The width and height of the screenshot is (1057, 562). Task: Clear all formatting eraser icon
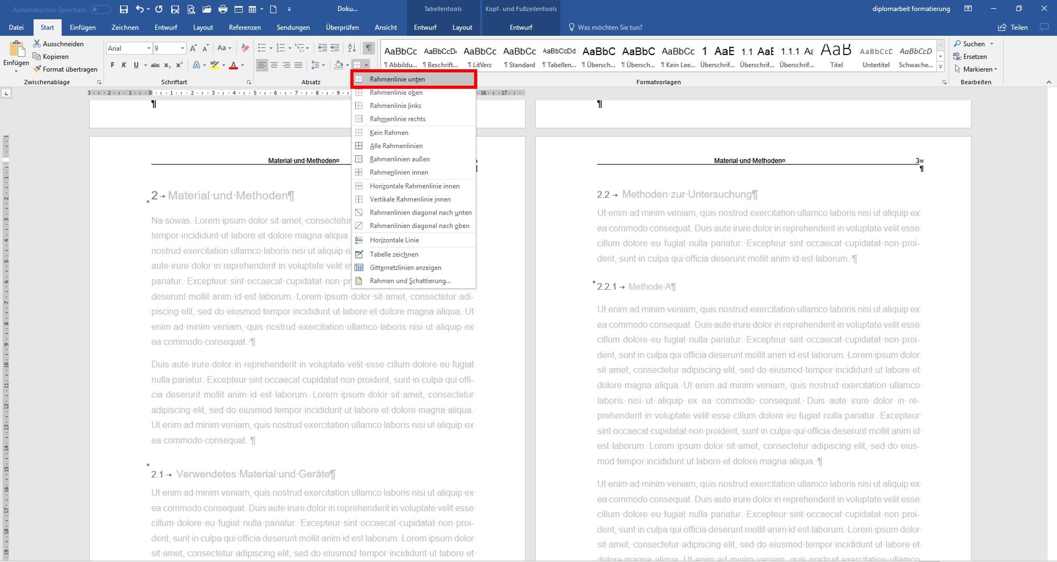(x=245, y=48)
